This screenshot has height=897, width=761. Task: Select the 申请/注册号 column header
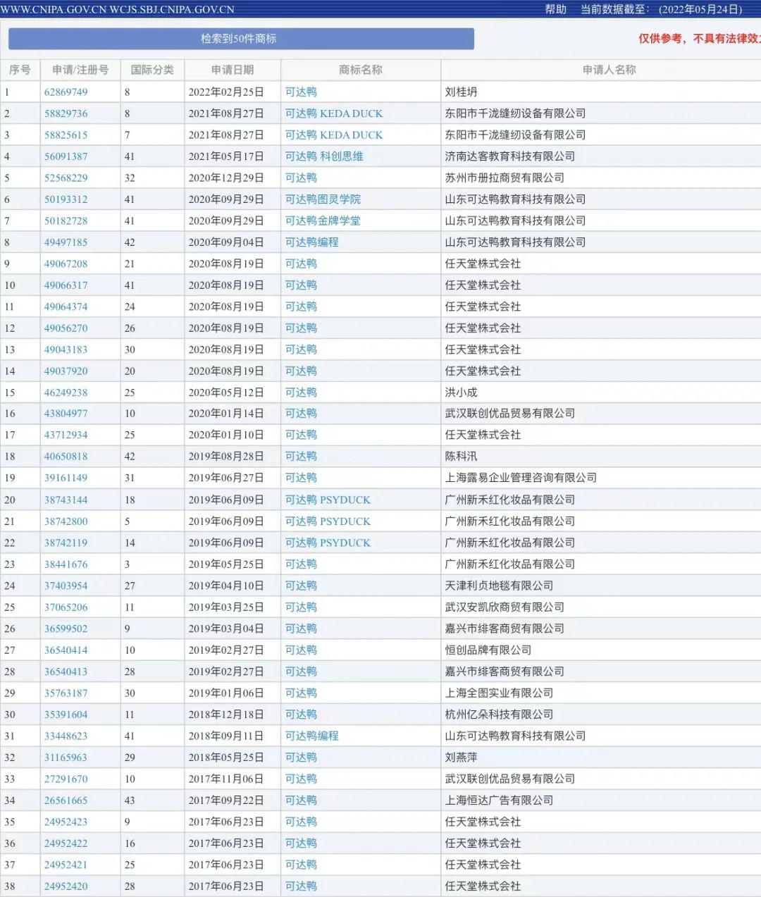(x=80, y=70)
